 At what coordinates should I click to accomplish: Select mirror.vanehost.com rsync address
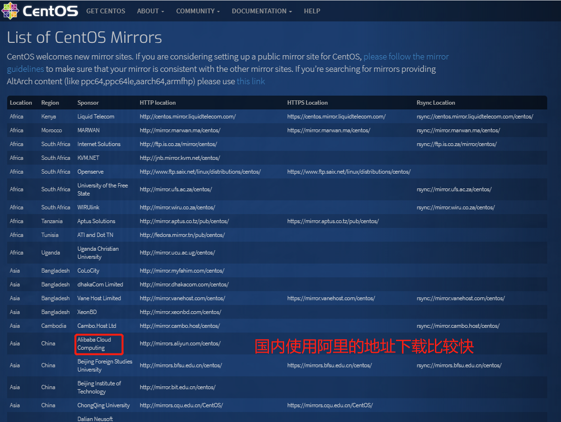461,298
